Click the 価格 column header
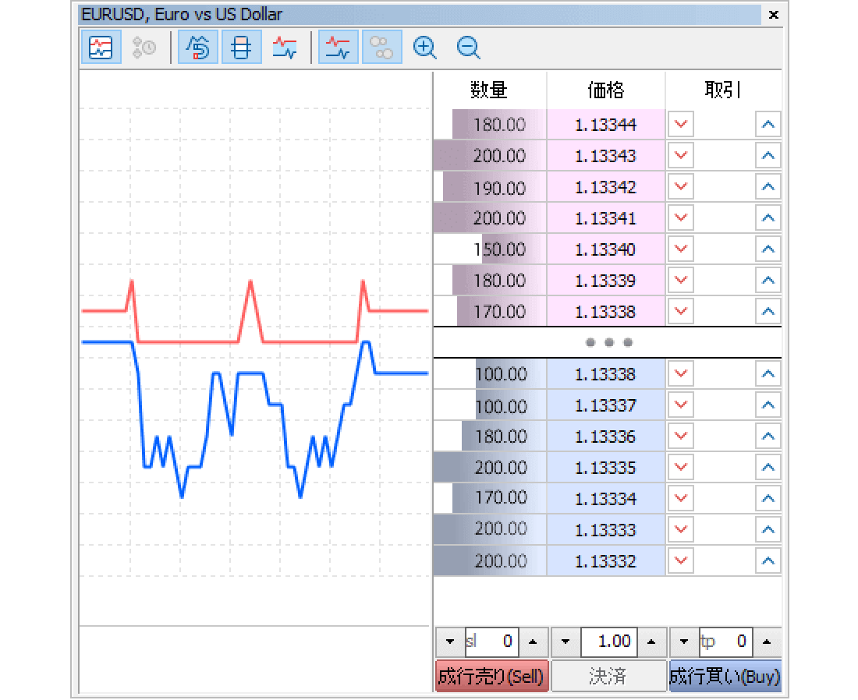 (x=606, y=90)
